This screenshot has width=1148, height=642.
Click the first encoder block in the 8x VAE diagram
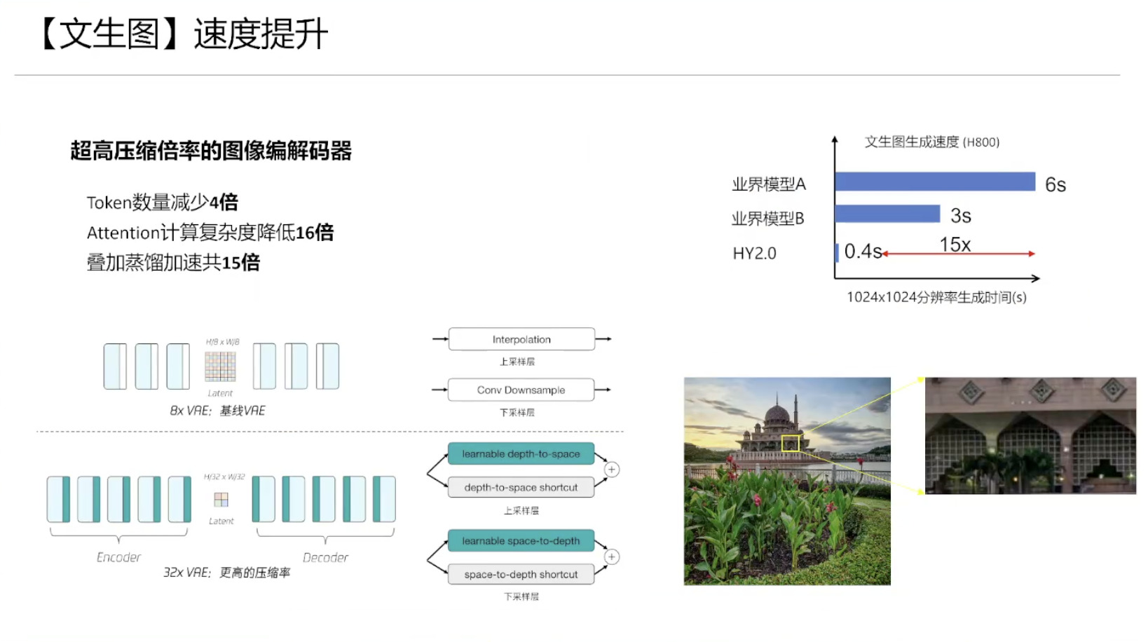click(x=115, y=366)
